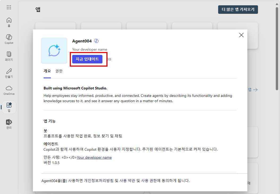
Task: Go to 홈 in the left sidebar
Action: [9, 22]
